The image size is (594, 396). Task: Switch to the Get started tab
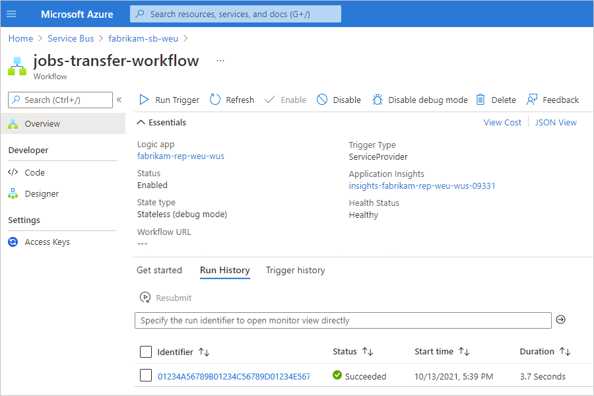(160, 270)
